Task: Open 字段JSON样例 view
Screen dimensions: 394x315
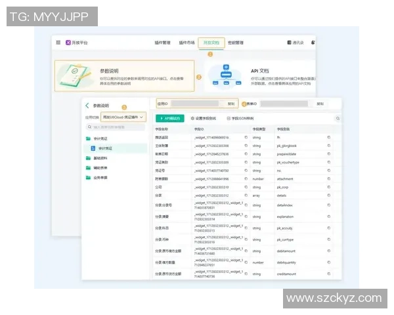Action: (240, 118)
